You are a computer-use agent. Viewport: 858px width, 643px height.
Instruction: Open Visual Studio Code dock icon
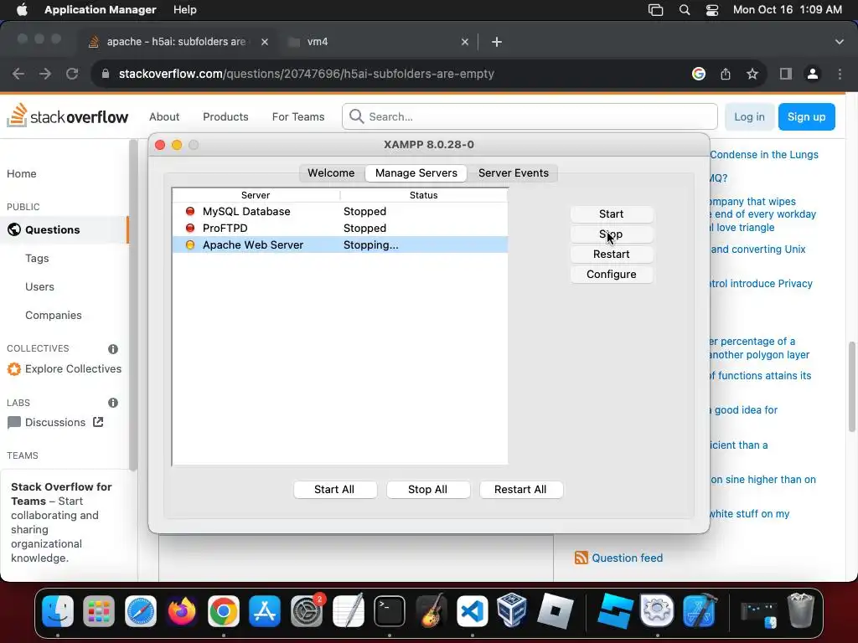473,610
